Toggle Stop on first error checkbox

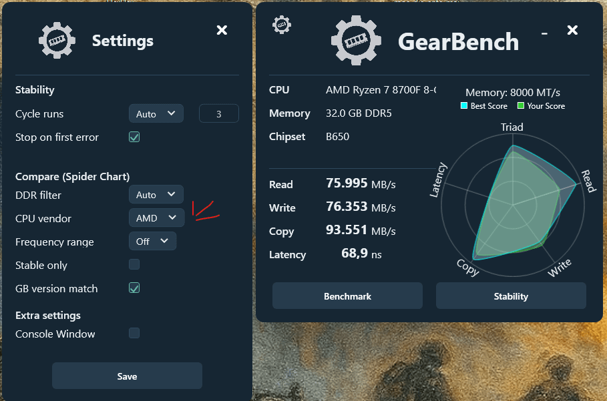[x=134, y=137]
